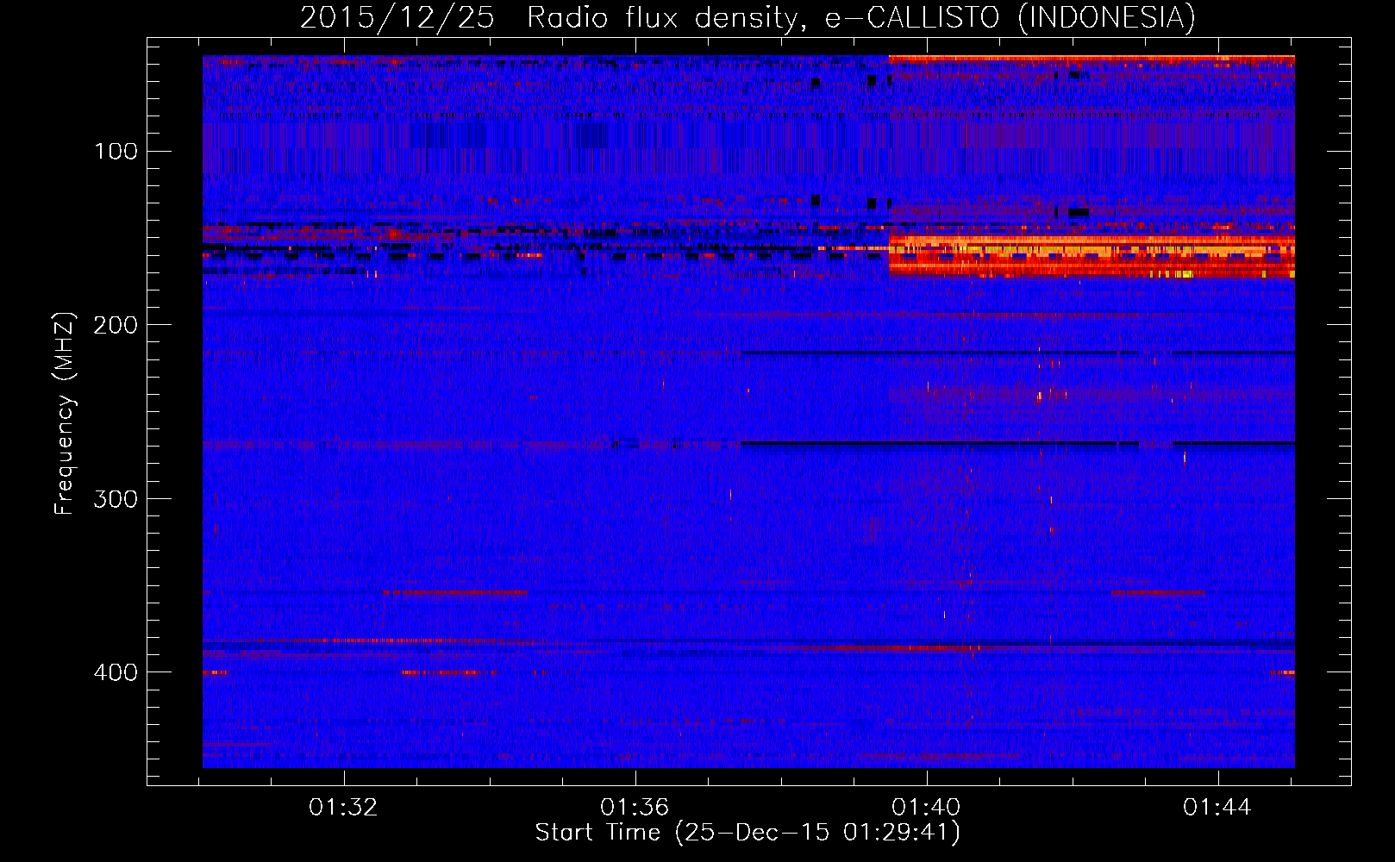The image size is (1395, 862).
Task: Click the 01:44 time tick label
Action: [1217, 808]
